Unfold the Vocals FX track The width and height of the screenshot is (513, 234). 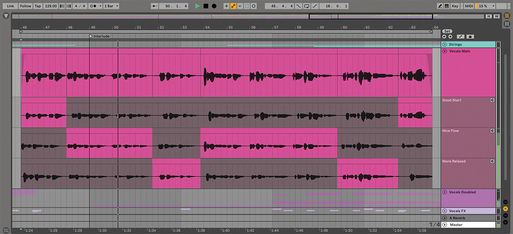[x=445, y=211]
